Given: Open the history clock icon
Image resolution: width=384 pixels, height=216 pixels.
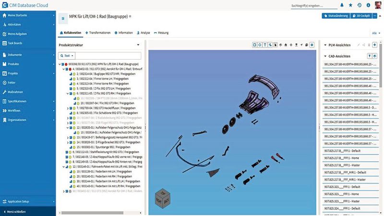Looking at the screenshot, I should [x=359, y=5].
